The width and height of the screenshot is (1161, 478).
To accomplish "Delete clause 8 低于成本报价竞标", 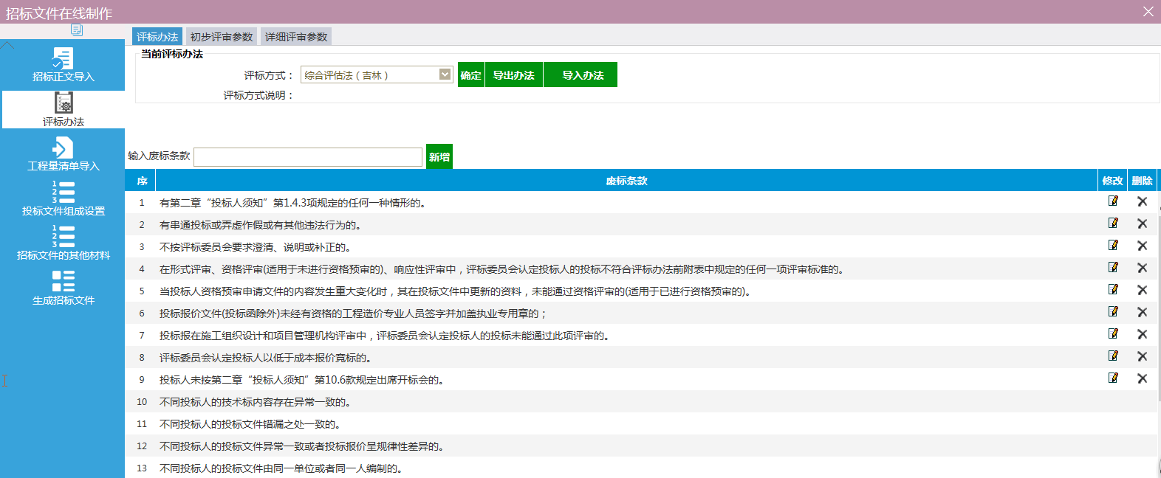I will click(1142, 356).
